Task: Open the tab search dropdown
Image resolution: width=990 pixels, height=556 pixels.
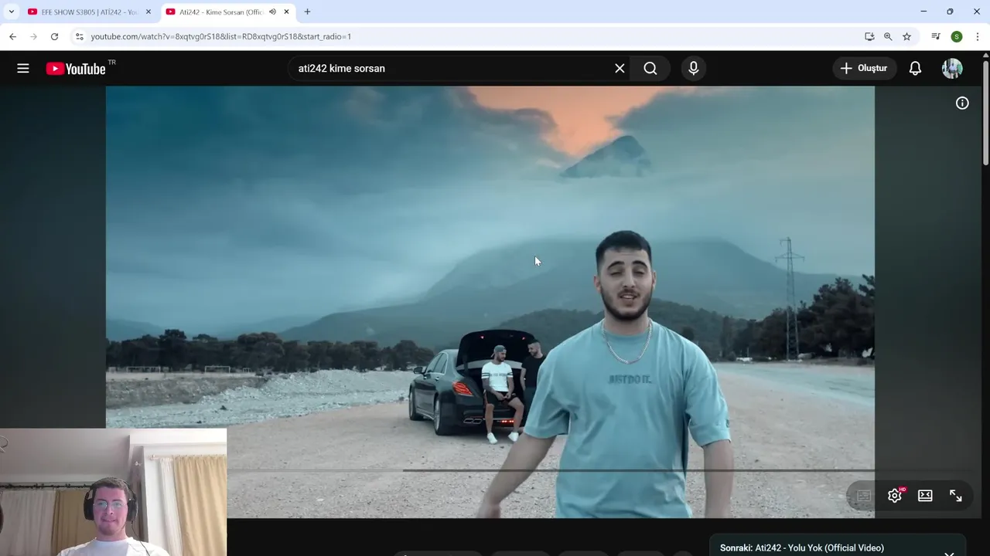Action: tap(11, 12)
